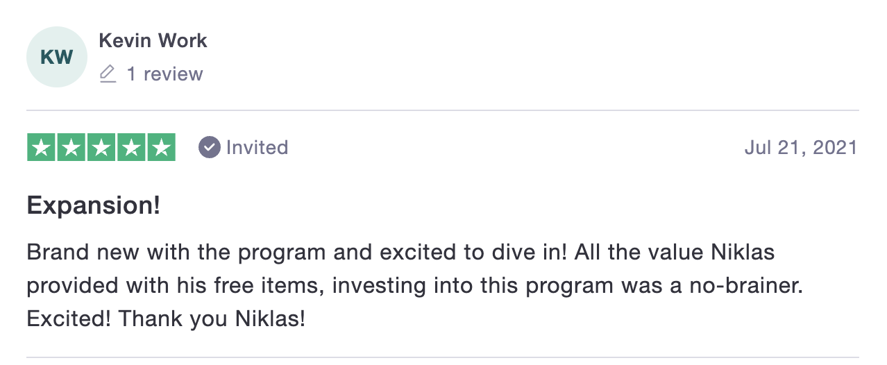The width and height of the screenshot is (887, 365).
Task: Select the second green rating star
Action: tap(71, 147)
